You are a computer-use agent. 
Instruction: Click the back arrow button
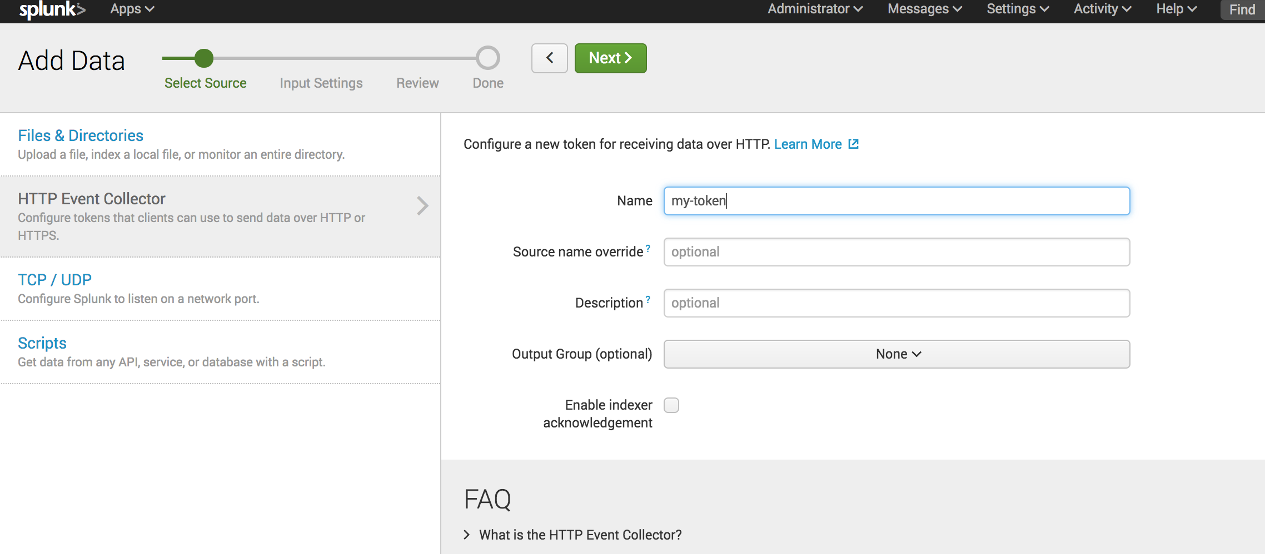tap(549, 58)
